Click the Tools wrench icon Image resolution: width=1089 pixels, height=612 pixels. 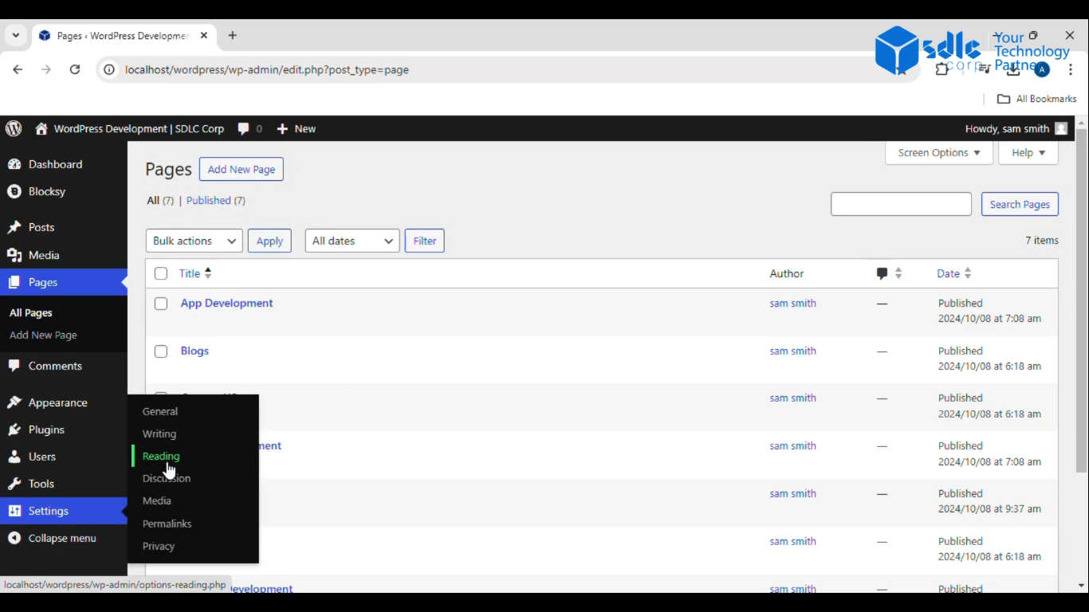coord(14,484)
